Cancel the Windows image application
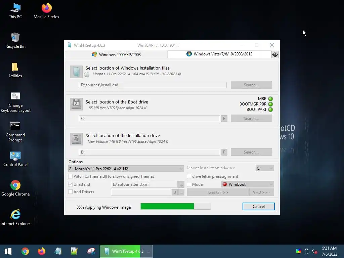Viewport: 344px width, 258px height. 258,207
